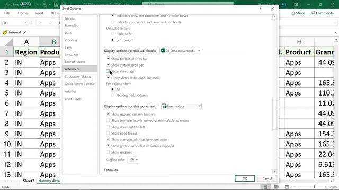Click the Select All corner triangle
Viewport: 339px width, 190px height.
pyautogui.click(x=8, y=42)
